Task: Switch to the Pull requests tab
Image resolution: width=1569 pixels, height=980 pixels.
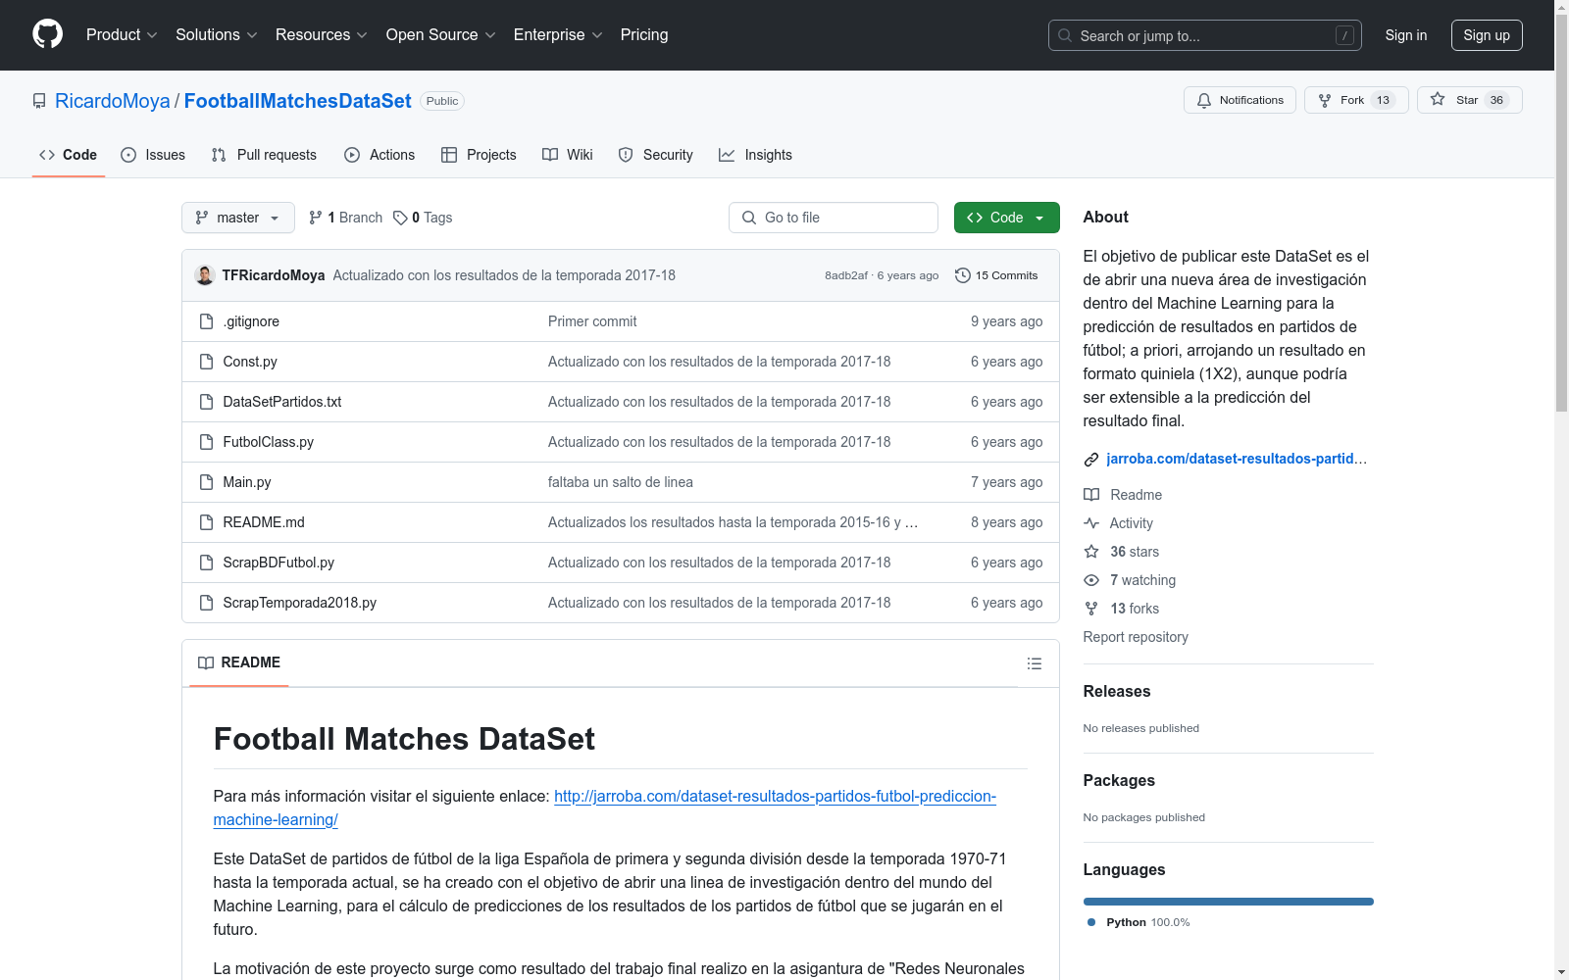Action: (x=264, y=155)
